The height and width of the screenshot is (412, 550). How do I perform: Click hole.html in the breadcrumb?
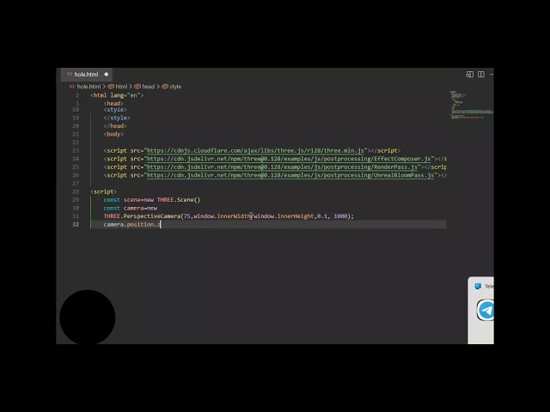tap(89, 87)
